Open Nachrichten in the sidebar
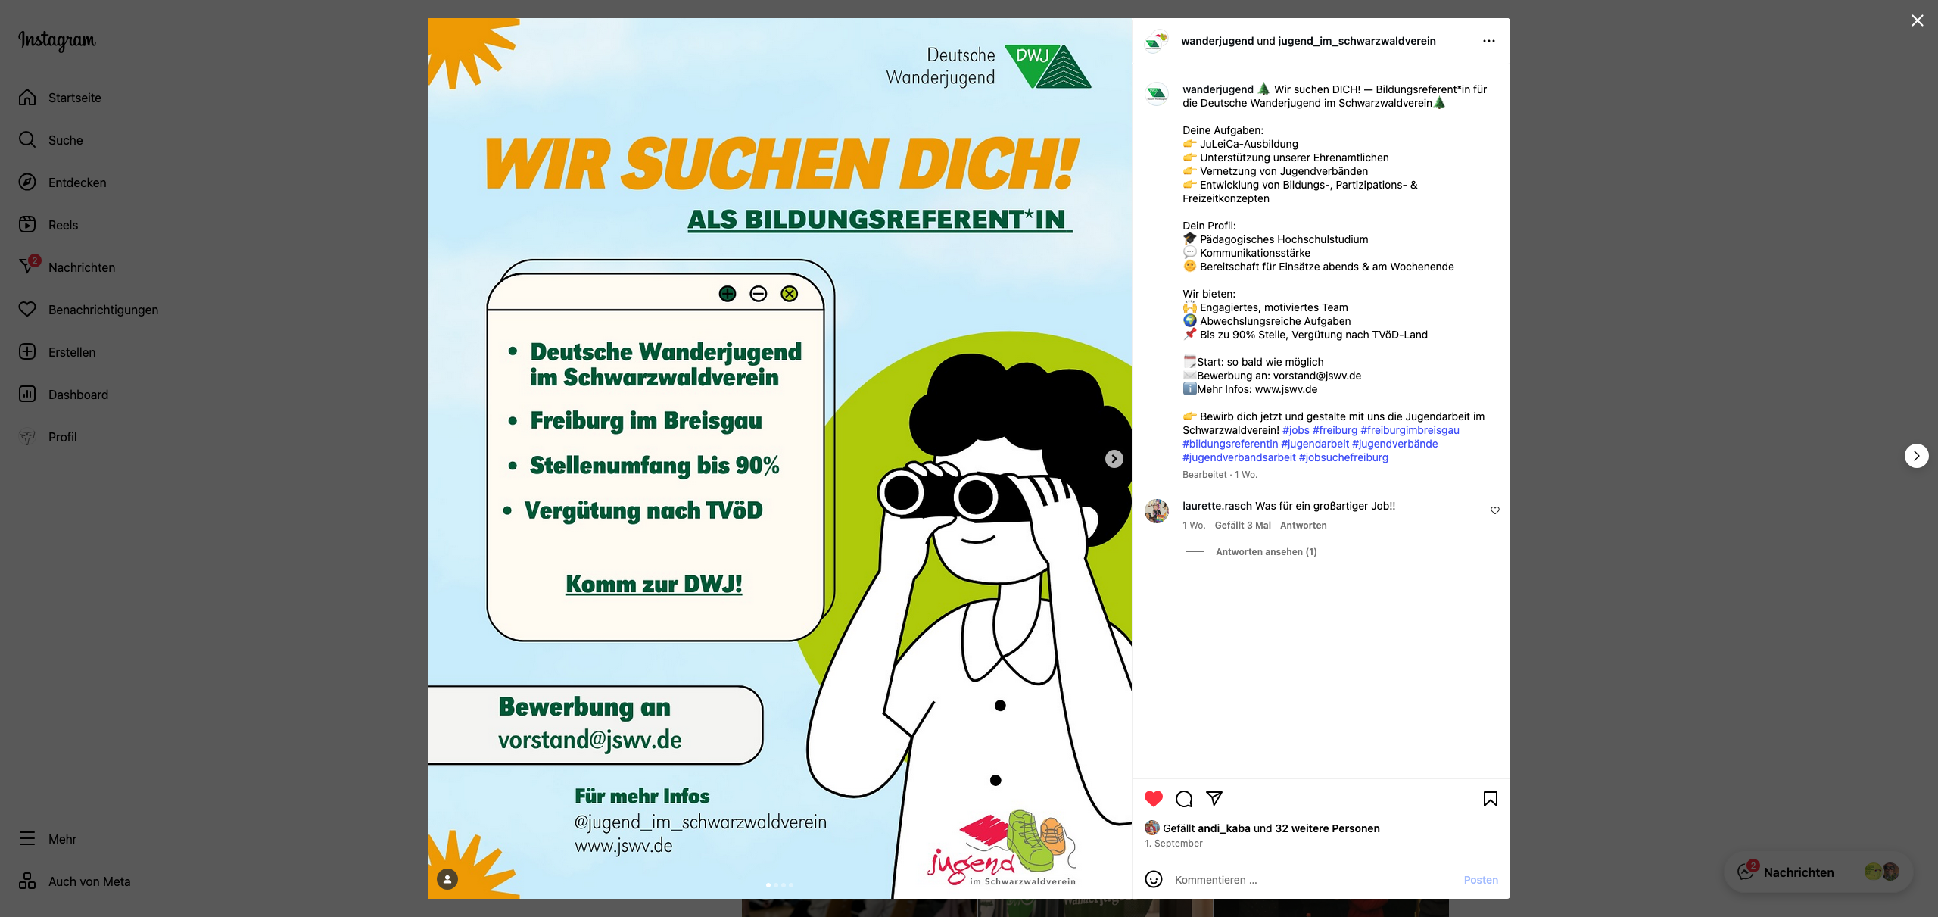Screen dimensions: 1938x917 pyautogui.click(x=82, y=267)
